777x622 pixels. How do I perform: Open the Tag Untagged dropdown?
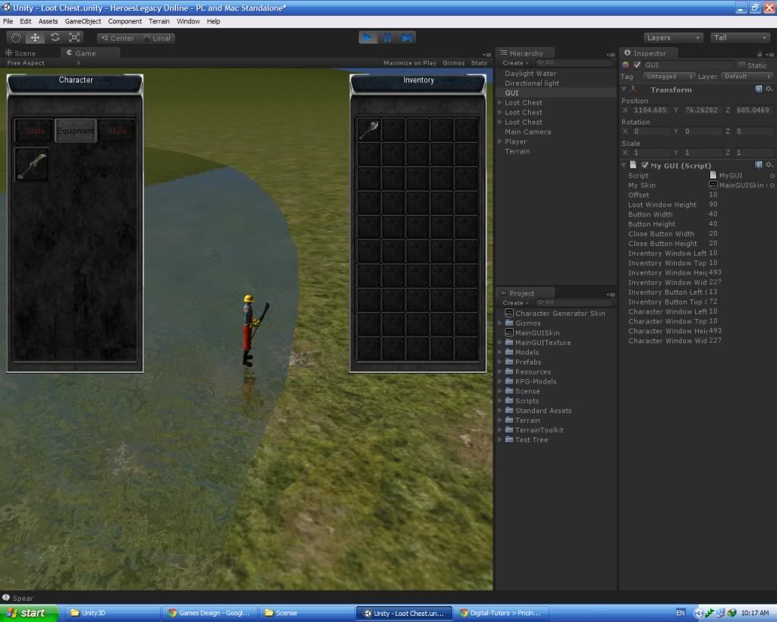(x=668, y=77)
